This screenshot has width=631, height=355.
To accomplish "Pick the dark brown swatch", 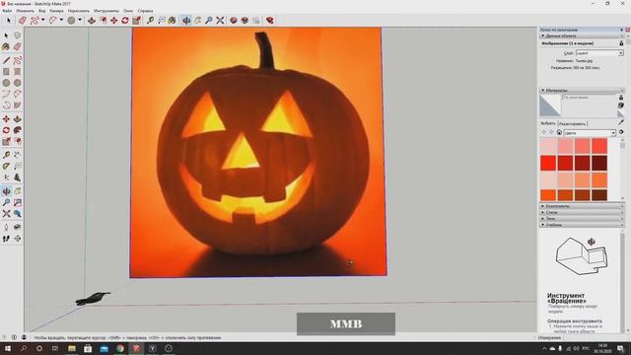I will pos(599,195).
